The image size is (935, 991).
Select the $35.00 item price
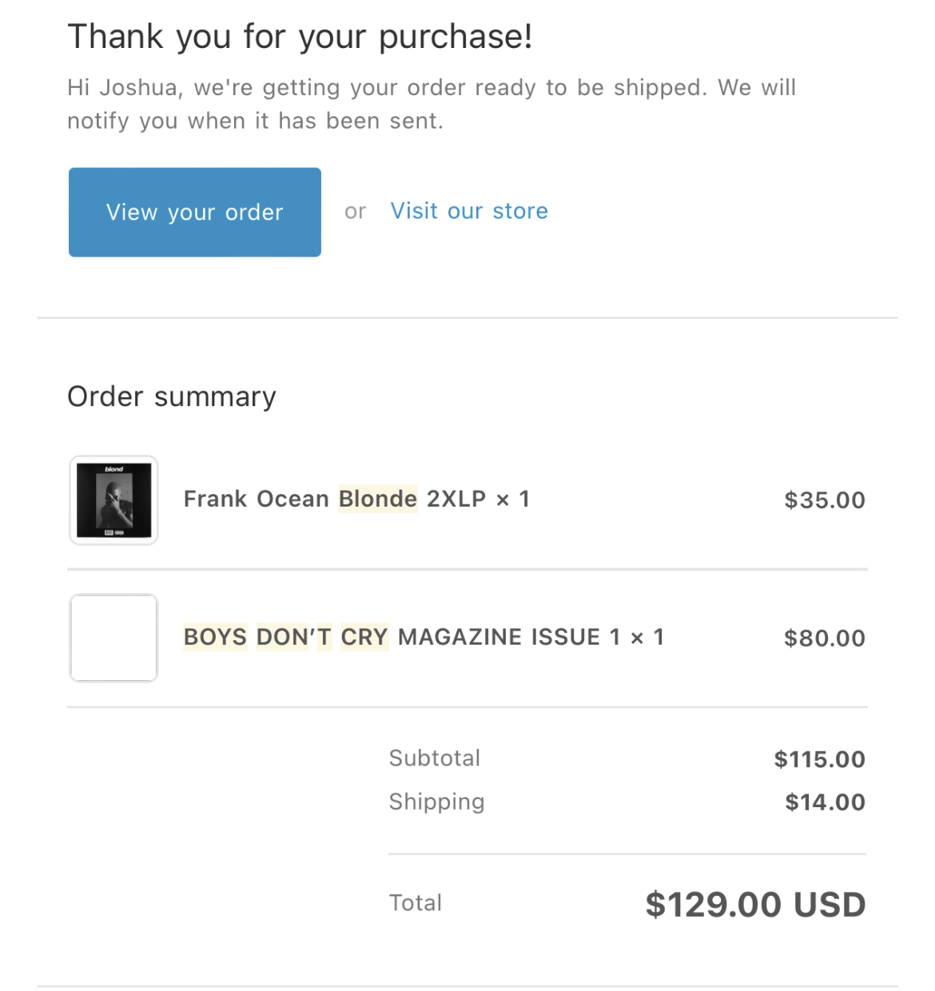(824, 500)
